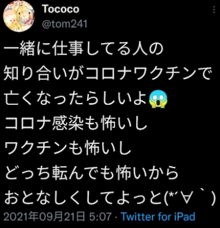Click the word 知り合い in the tweet
The image size is (220, 228).
35,74
